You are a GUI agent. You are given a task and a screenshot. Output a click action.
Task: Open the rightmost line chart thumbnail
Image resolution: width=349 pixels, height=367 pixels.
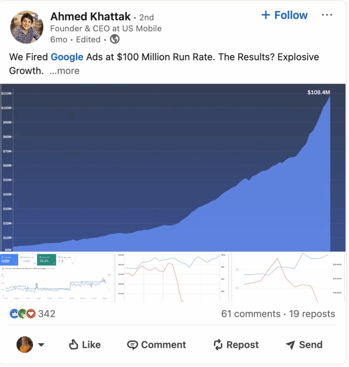point(289,277)
